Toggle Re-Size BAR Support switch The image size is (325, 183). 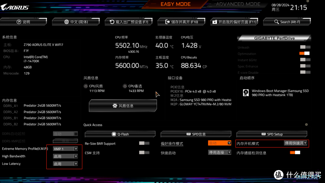tap(144, 143)
